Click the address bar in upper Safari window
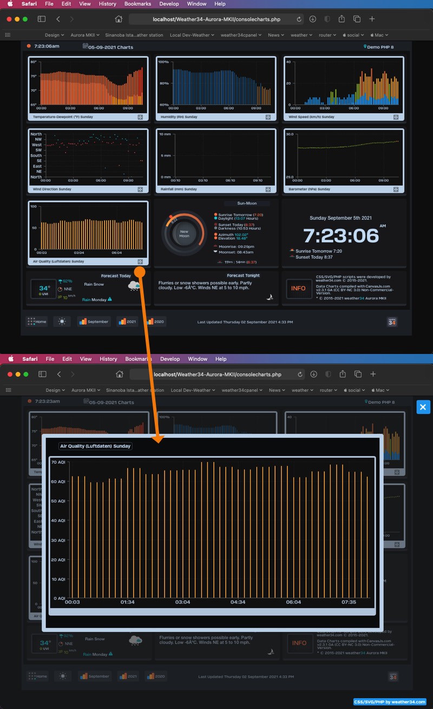This screenshot has height=709, width=433. pyautogui.click(x=215, y=19)
